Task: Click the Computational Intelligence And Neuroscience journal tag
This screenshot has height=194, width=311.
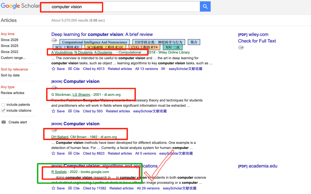Action: tap(95, 42)
